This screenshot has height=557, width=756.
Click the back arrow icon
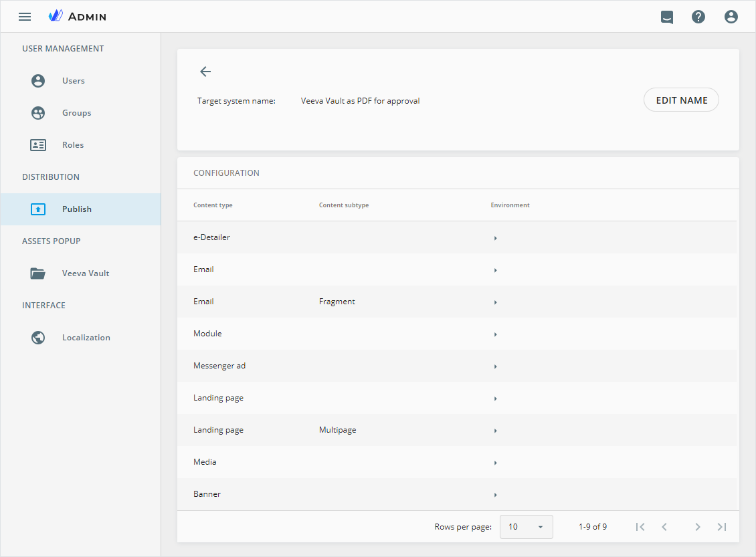coord(205,72)
